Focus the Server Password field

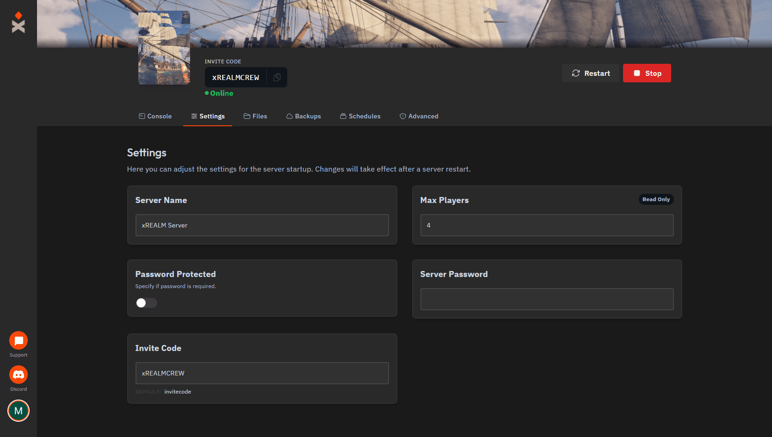coord(547,299)
